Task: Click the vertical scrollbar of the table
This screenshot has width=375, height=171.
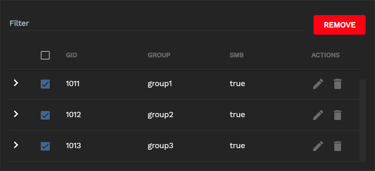Action: point(362,120)
